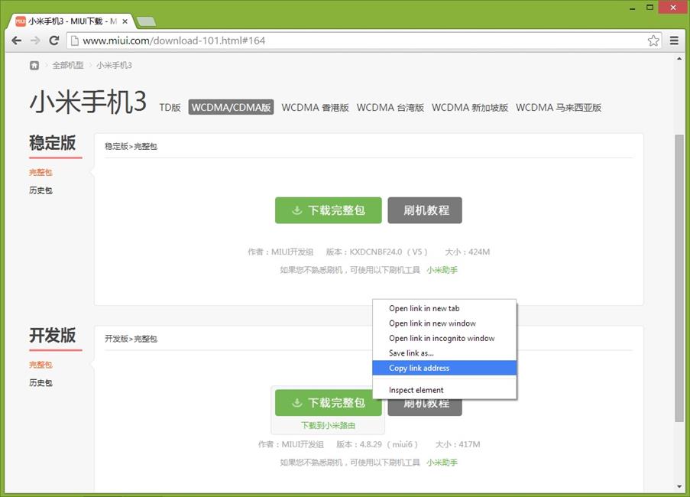Reload the page with the refresh icon
The image size is (690, 497).
tap(54, 41)
